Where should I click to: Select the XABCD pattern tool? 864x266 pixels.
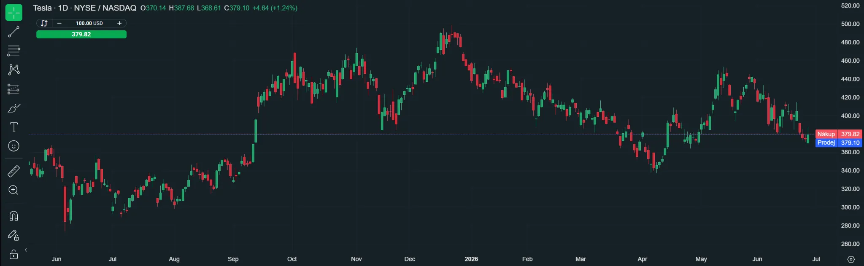[x=14, y=70]
